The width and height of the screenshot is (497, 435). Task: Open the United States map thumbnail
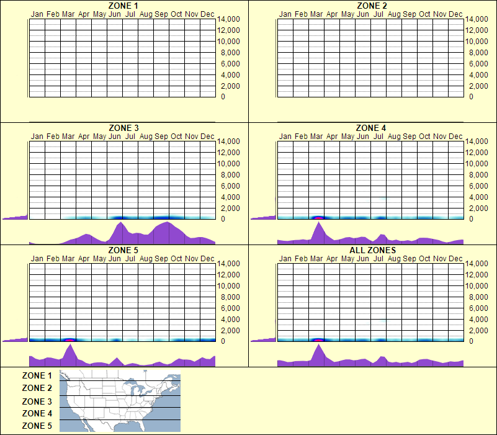click(119, 401)
